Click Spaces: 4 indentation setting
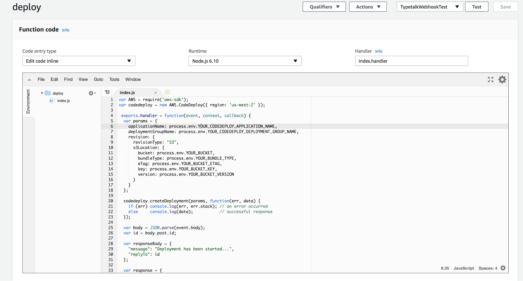The image size is (523, 281). coord(488,268)
